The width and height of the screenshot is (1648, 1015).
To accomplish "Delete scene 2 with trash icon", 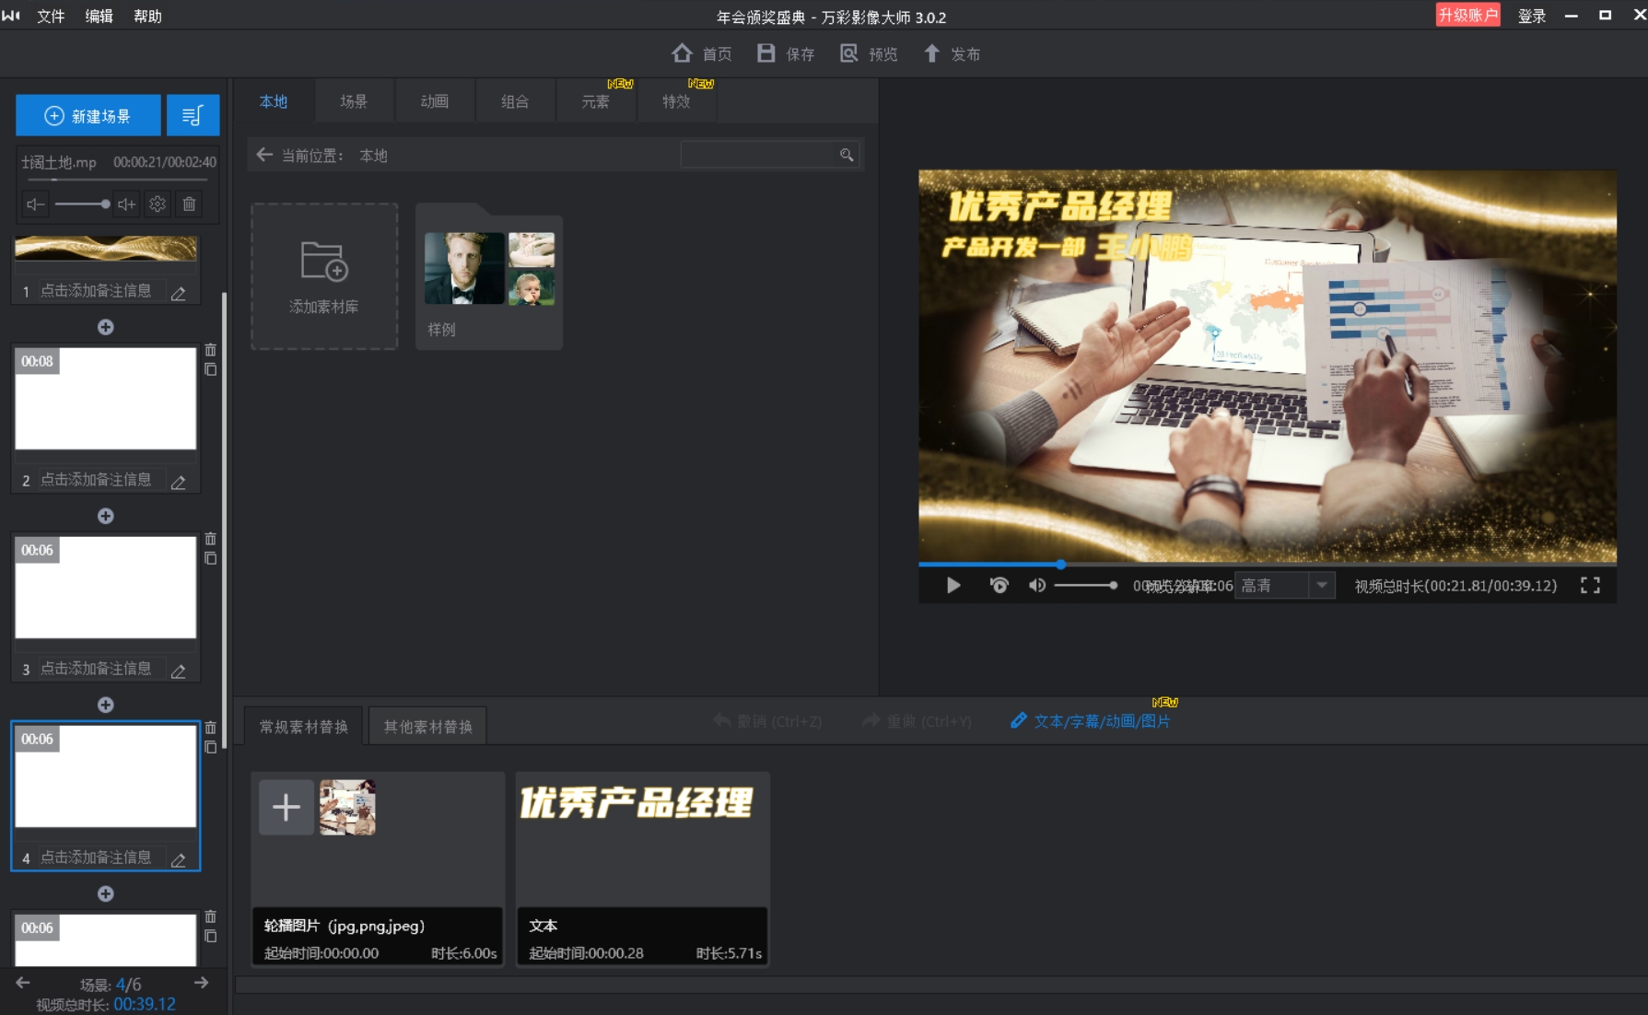I will (x=211, y=350).
